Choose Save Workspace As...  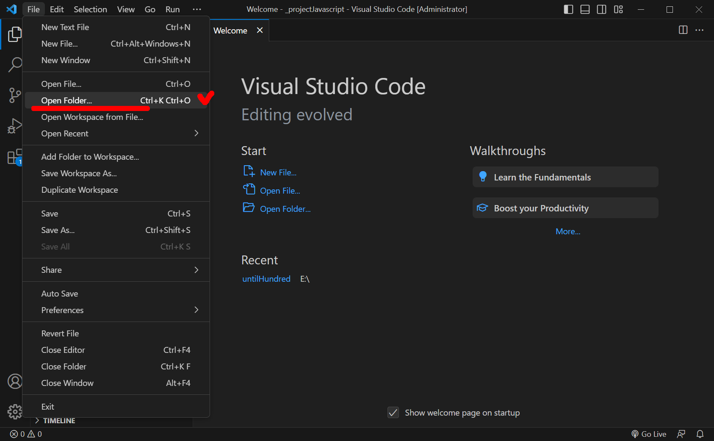pyautogui.click(x=116, y=173)
